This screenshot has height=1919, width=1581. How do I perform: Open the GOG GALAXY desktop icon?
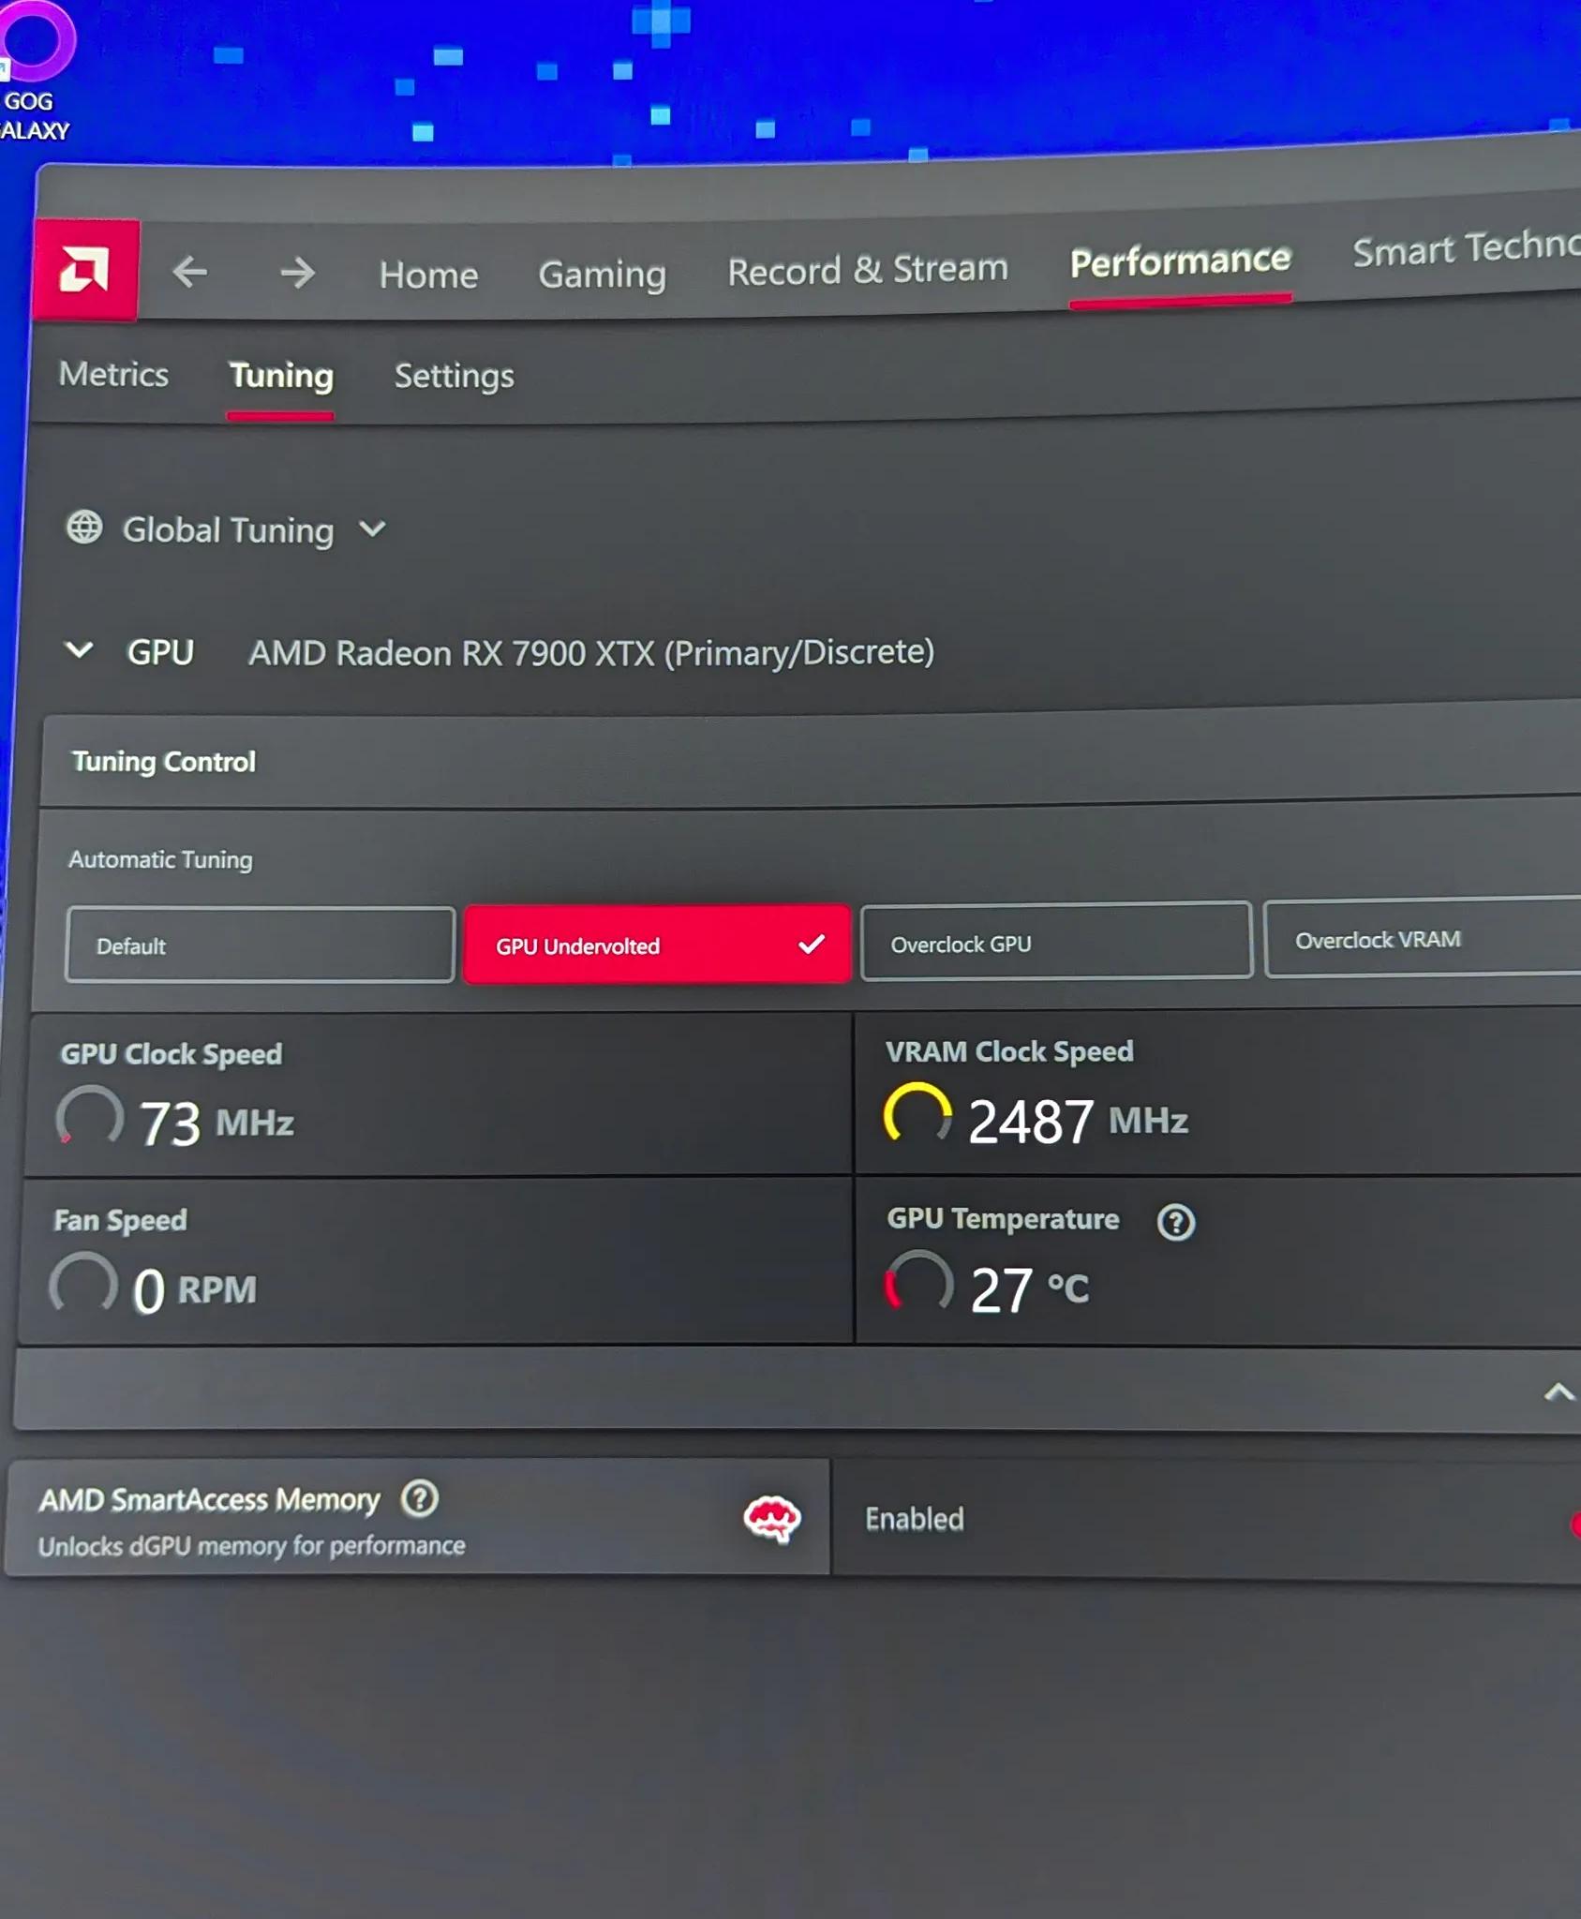(35, 70)
